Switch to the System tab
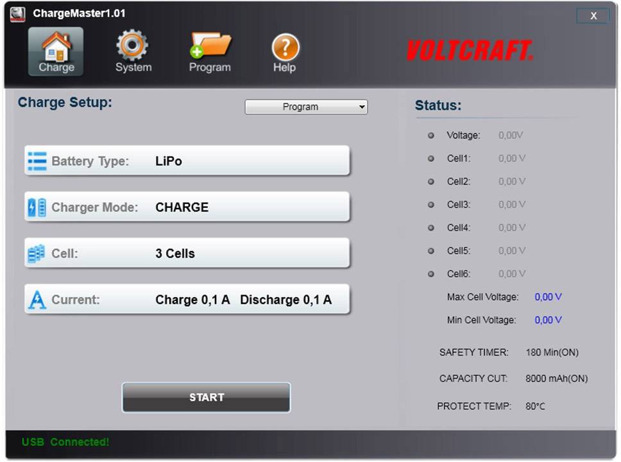621x462 pixels. [132, 51]
